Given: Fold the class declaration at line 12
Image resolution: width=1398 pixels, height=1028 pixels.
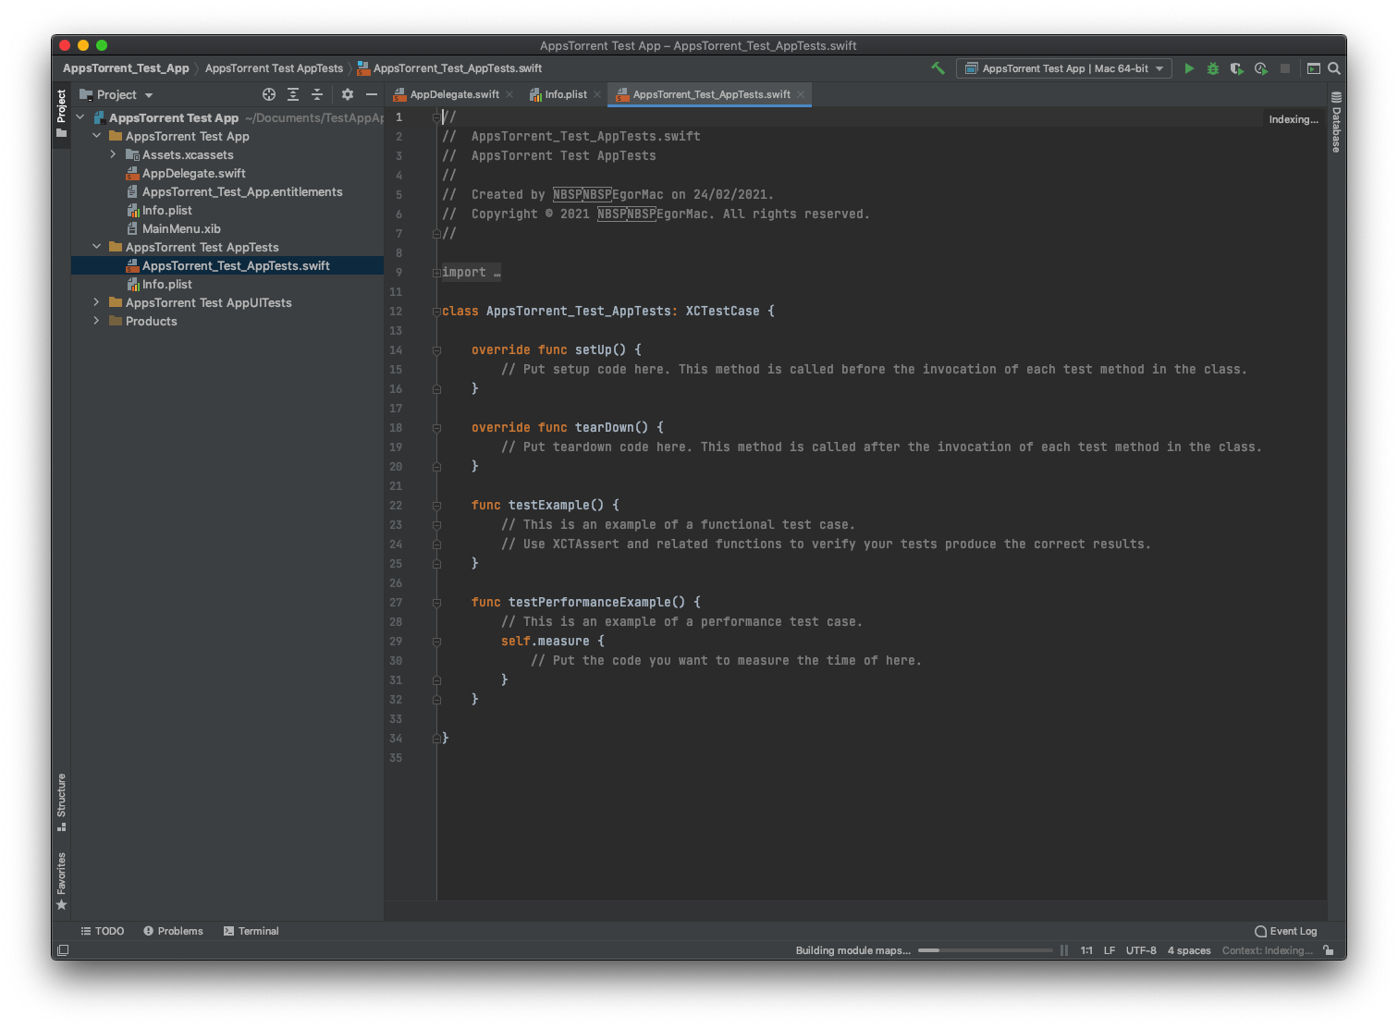Looking at the screenshot, I should [x=436, y=312].
